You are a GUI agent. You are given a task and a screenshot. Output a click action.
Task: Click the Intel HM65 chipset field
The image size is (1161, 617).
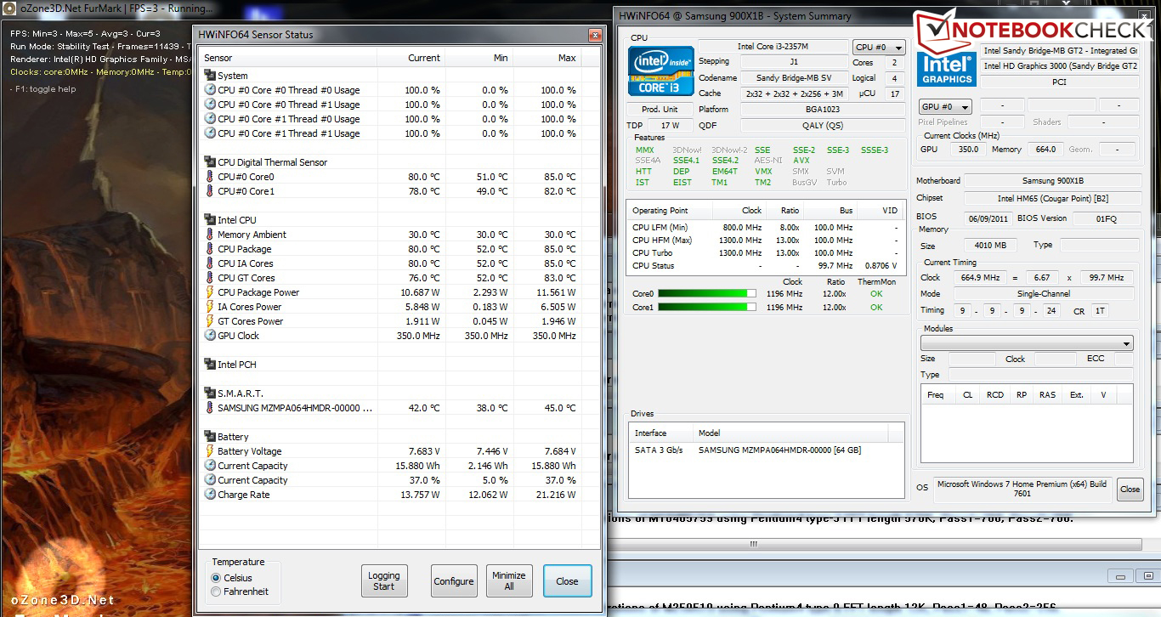point(1052,199)
